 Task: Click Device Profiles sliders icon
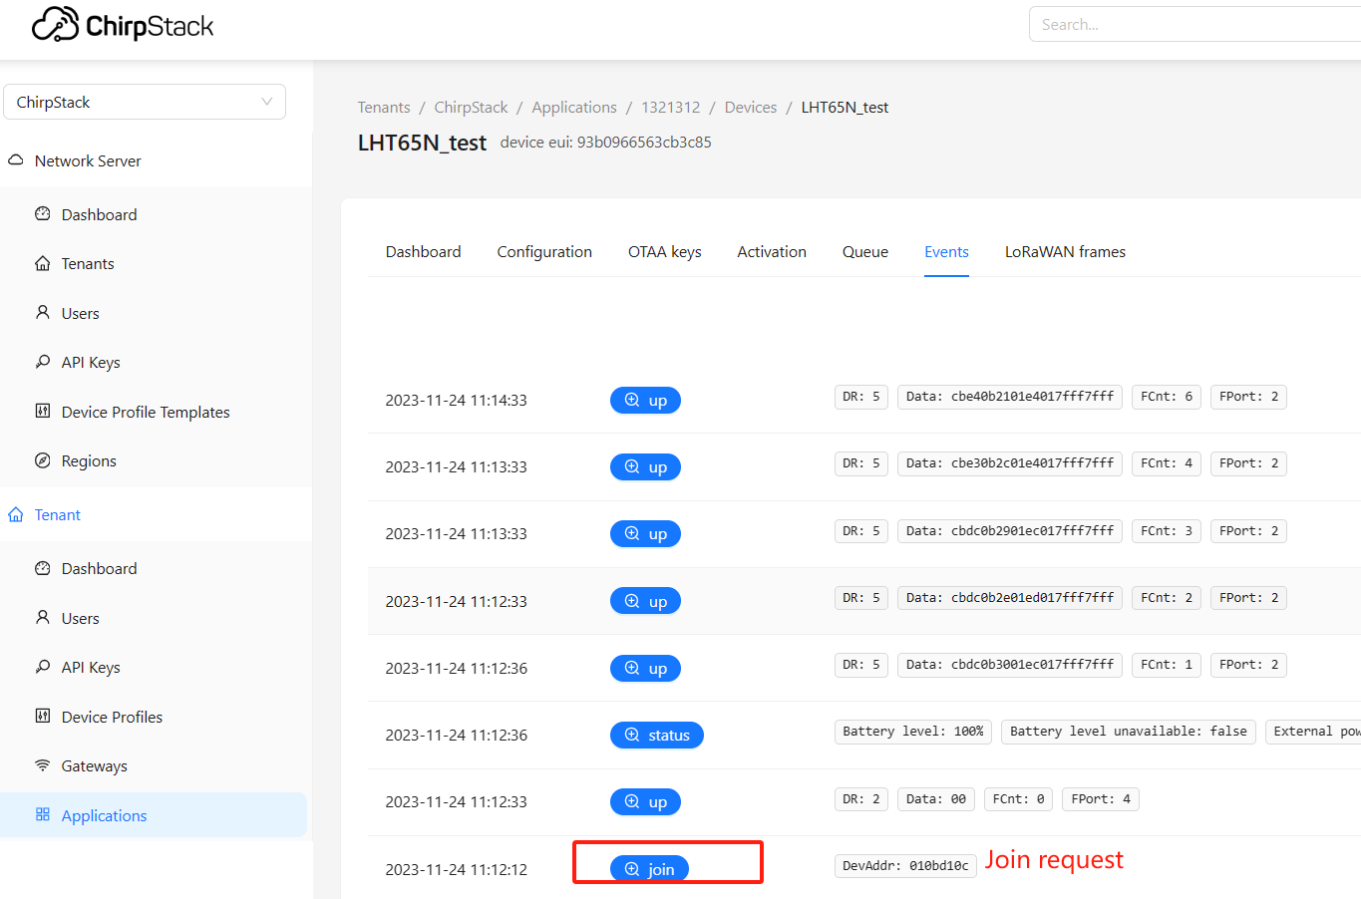point(43,716)
